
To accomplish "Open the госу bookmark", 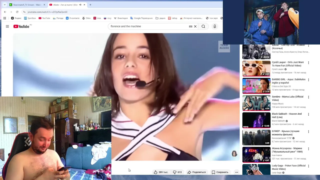I will pyautogui.click(x=107, y=18).
